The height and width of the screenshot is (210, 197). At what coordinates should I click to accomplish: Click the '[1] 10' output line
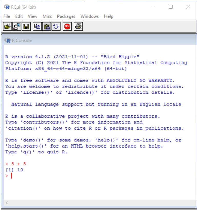click(x=14, y=170)
